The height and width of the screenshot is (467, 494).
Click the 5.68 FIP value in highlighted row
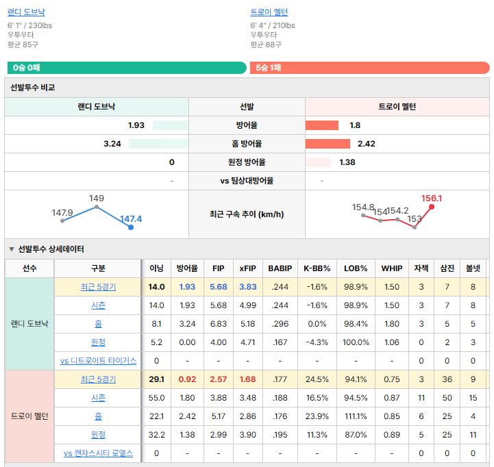(x=219, y=287)
